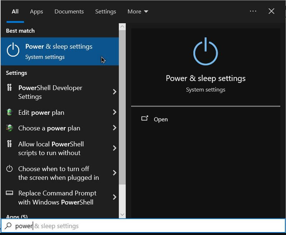Click the Choose a power plan icon
Image resolution: width=286 pixels, height=235 pixels.
coord(10,128)
